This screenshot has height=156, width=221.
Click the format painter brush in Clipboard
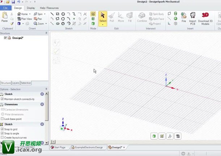(12, 23)
